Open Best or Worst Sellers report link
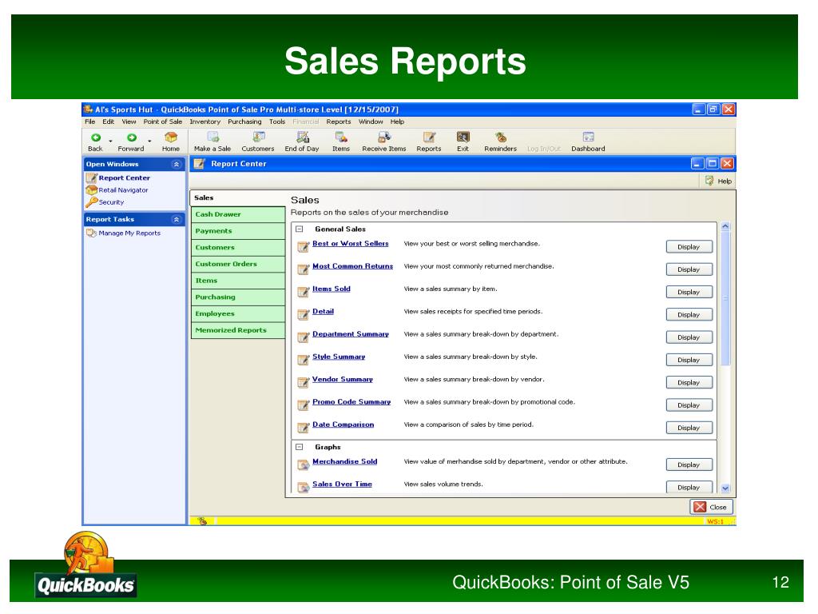This screenshot has height=614, width=818. click(x=351, y=243)
